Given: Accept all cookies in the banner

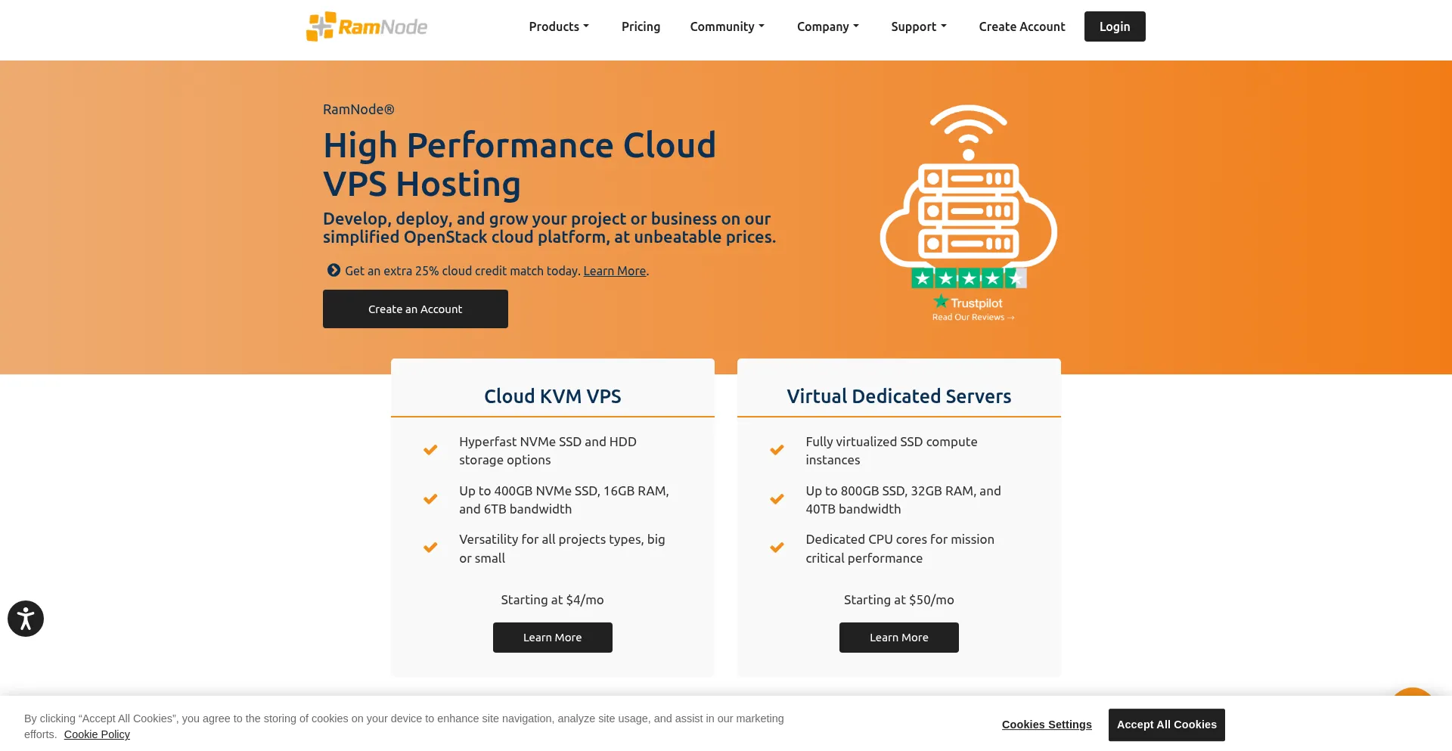Looking at the screenshot, I should 1166,725.
